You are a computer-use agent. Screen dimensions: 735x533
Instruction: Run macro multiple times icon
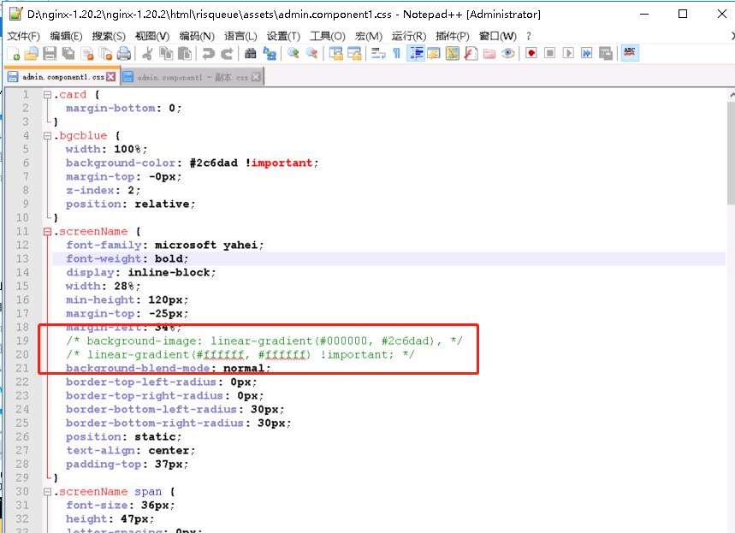[x=587, y=53]
